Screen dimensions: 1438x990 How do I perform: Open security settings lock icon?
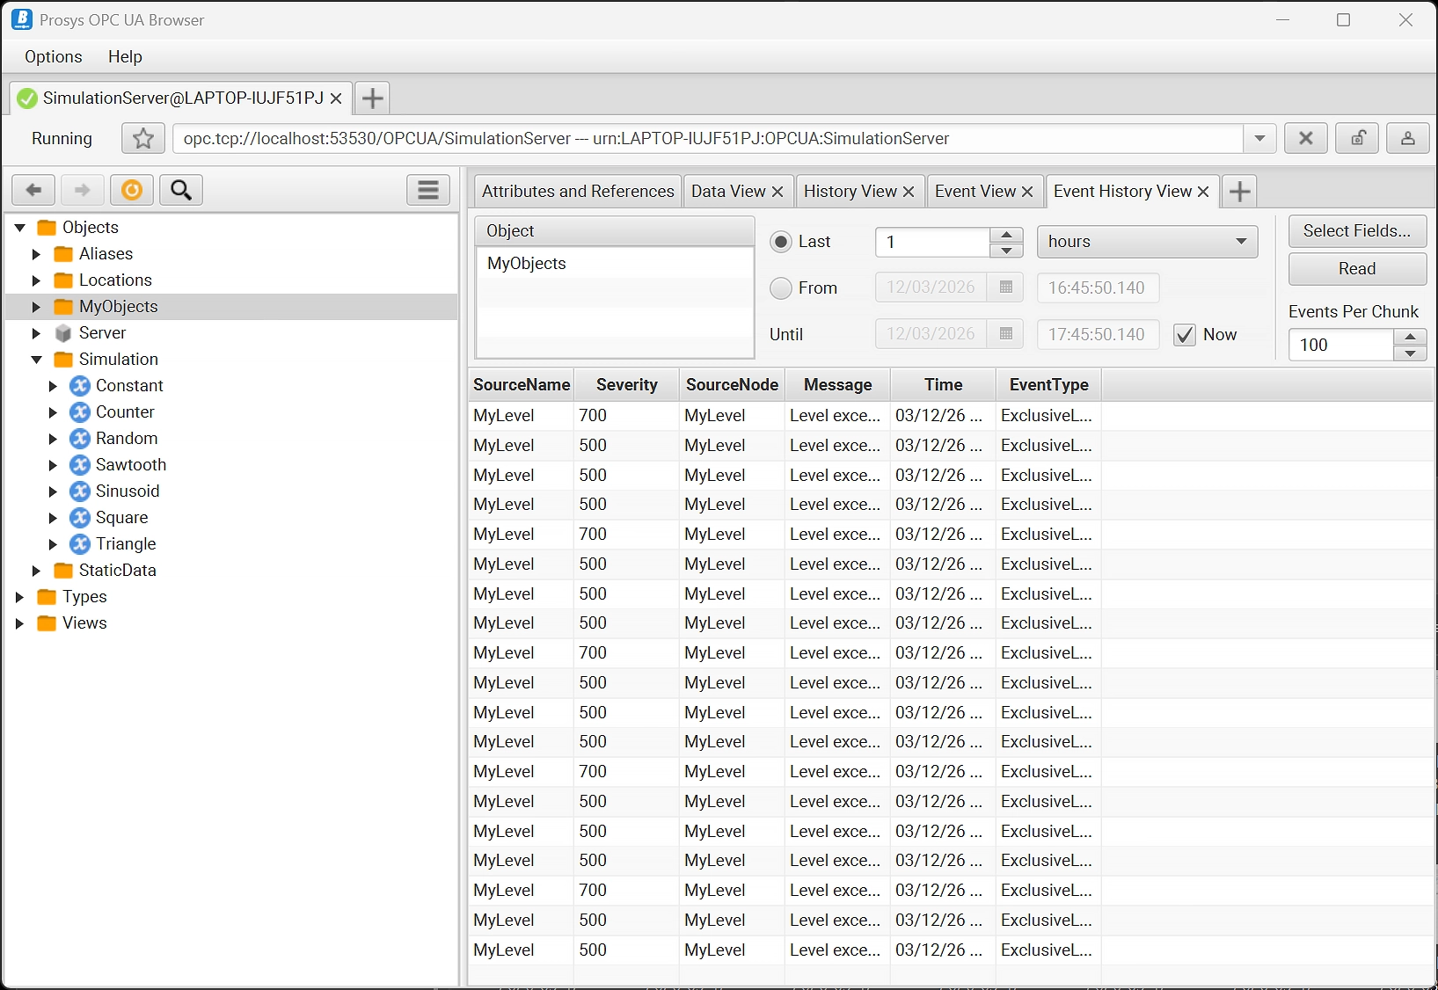click(x=1357, y=138)
